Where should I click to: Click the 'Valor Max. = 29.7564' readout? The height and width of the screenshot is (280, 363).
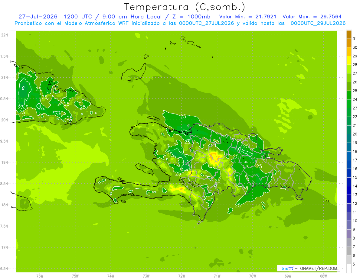(312, 17)
